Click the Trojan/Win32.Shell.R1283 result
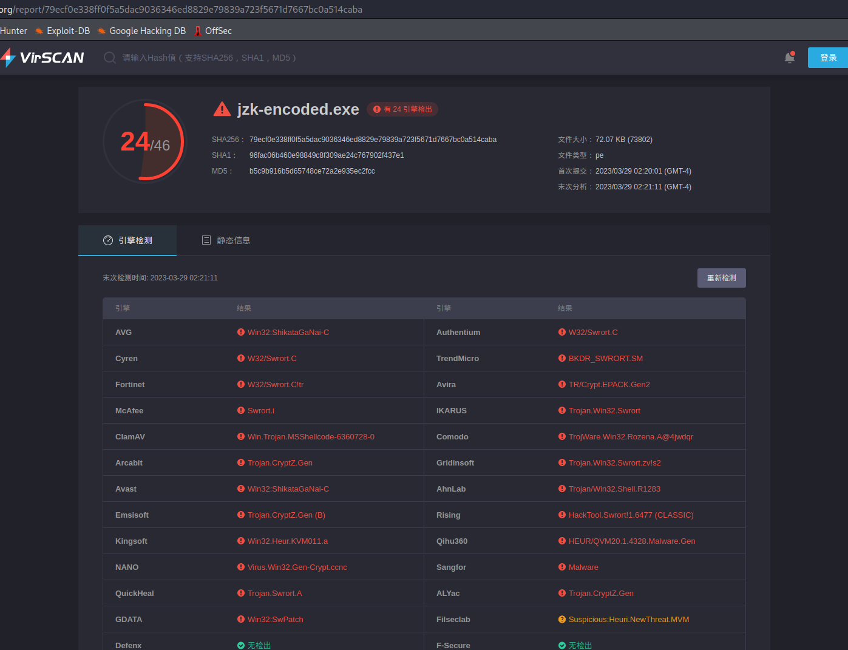 [x=614, y=489]
